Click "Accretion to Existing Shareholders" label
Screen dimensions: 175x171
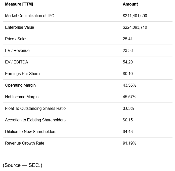coord(35,120)
